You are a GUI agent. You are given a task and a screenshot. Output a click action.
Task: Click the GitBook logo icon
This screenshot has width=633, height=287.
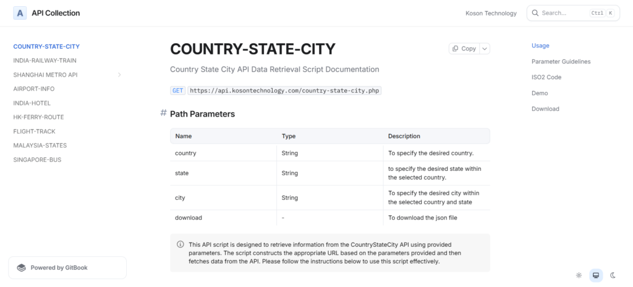(x=22, y=268)
